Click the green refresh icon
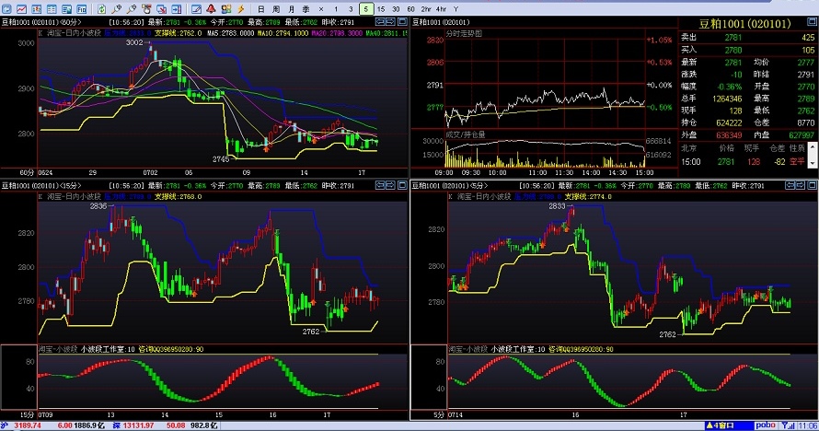819x431 pixels. coord(101,9)
